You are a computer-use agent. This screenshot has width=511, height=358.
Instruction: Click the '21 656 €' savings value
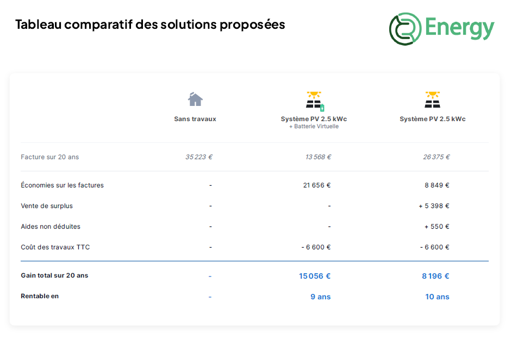[x=317, y=185]
